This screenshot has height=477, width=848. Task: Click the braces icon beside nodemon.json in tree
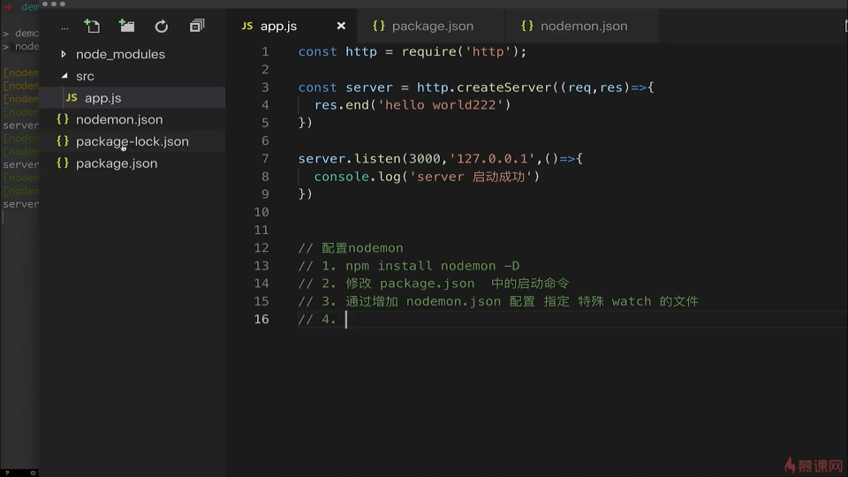coord(63,119)
